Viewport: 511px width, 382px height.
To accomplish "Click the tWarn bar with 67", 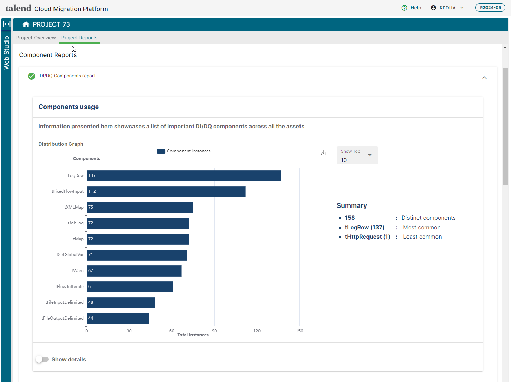I will click(134, 271).
